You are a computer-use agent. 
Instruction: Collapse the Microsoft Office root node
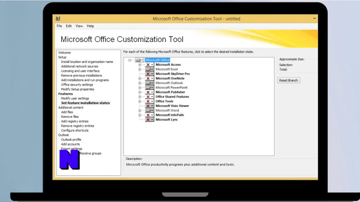[x=130, y=60]
